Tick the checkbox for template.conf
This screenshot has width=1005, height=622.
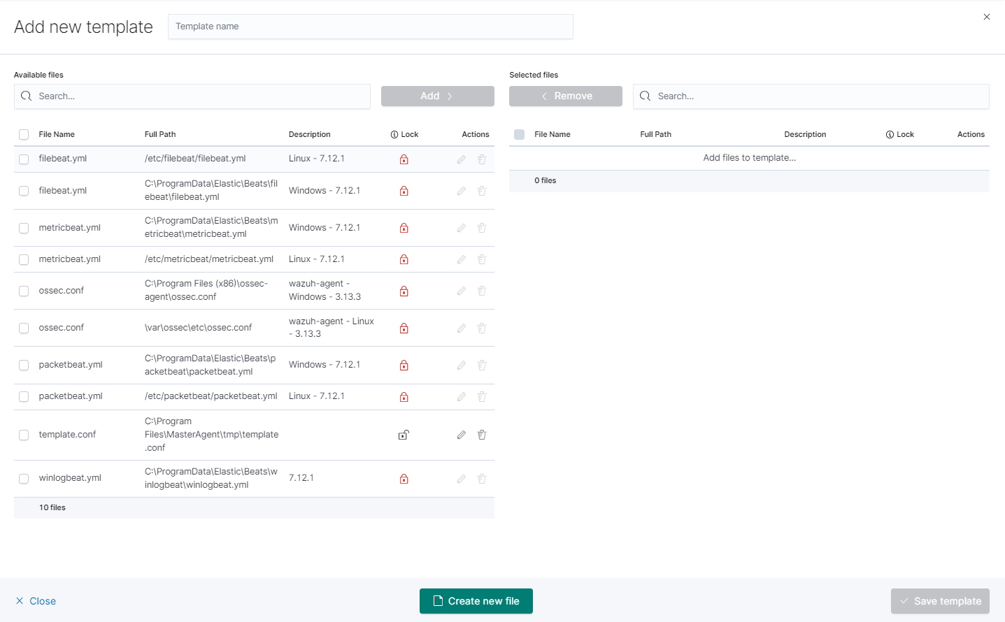pyautogui.click(x=24, y=435)
